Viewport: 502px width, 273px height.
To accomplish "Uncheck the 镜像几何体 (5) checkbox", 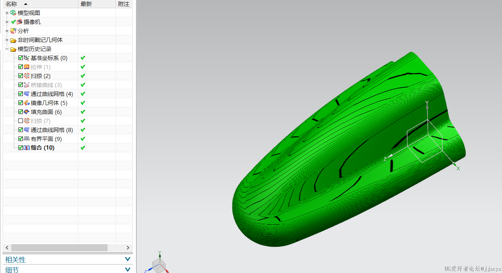I will [21, 103].
